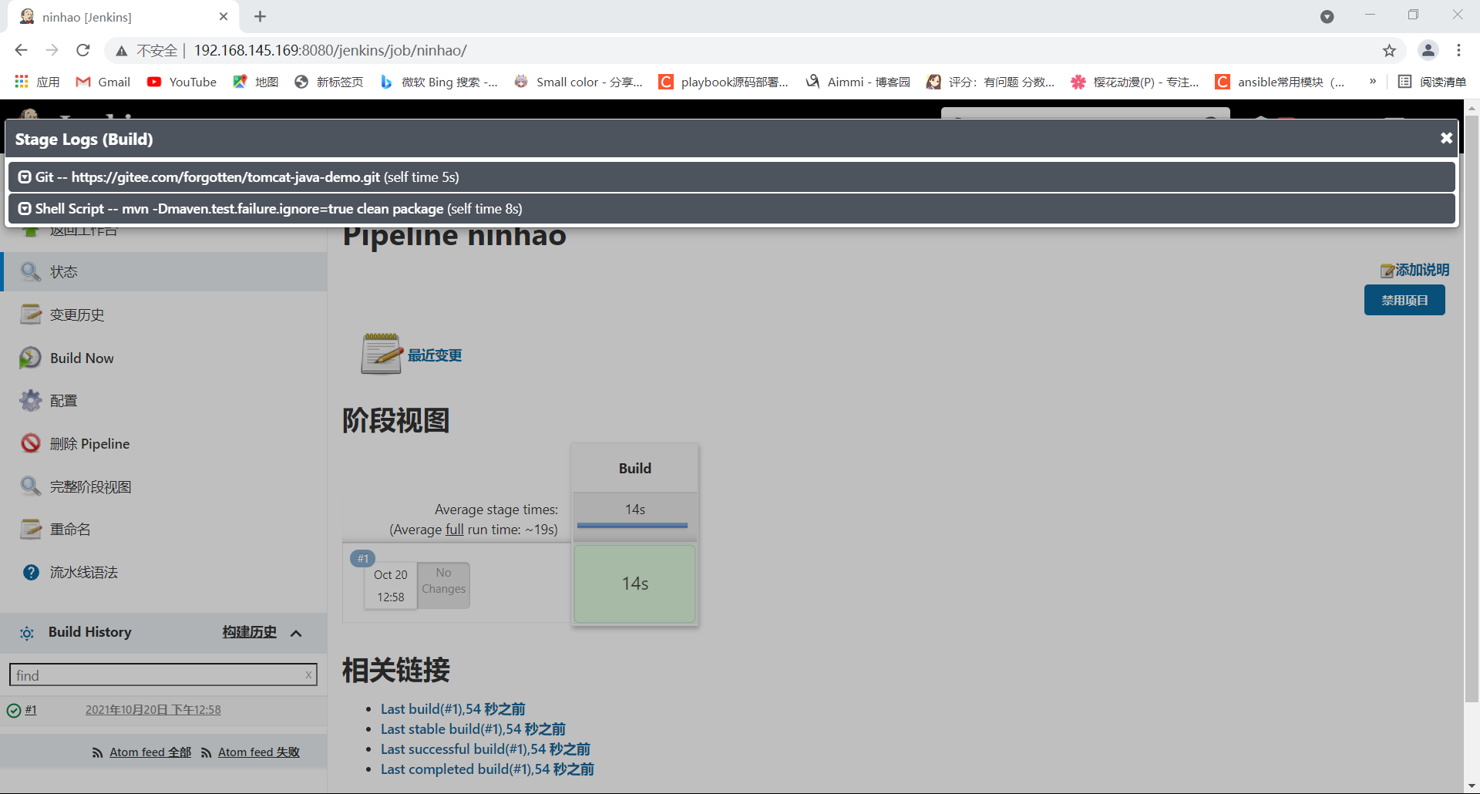Open the 状态 sidebar item
1480x794 pixels.
63,271
